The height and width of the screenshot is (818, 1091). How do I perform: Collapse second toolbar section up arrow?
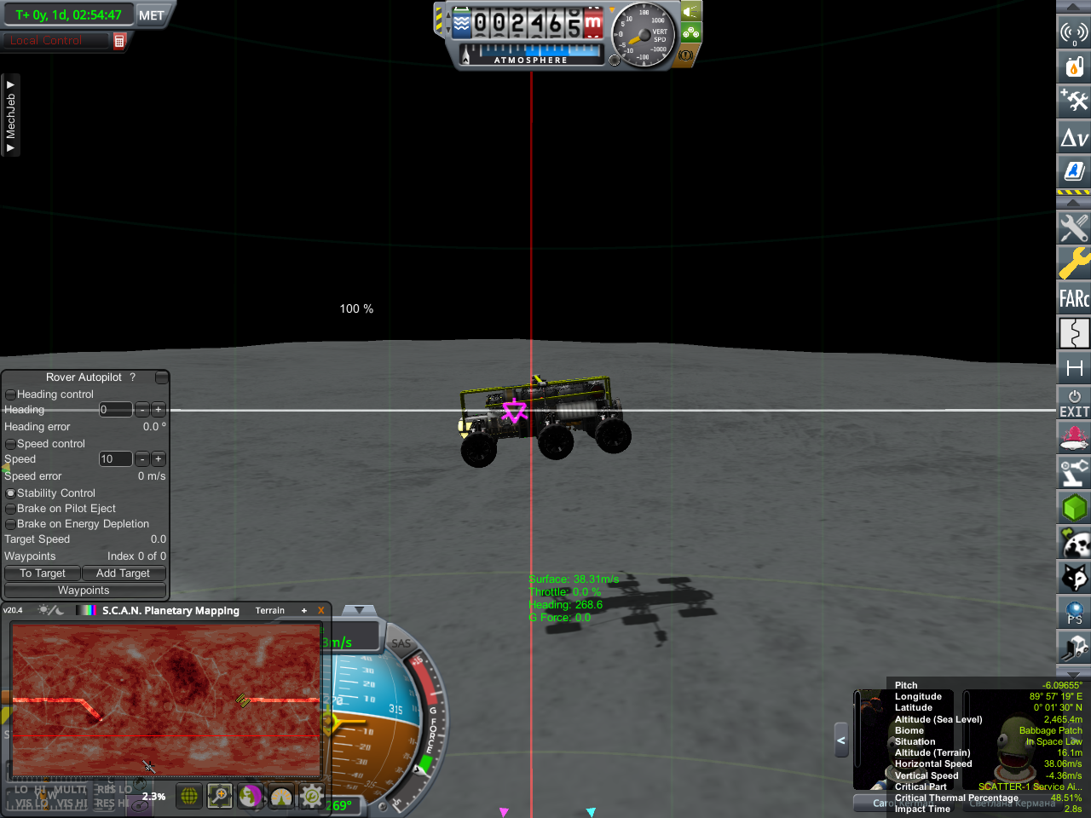(1074, 203)
